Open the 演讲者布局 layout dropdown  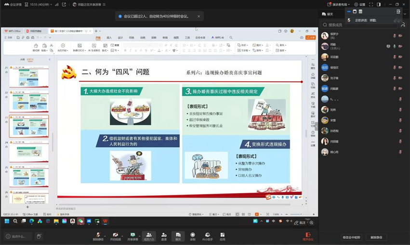coord(339,4)
